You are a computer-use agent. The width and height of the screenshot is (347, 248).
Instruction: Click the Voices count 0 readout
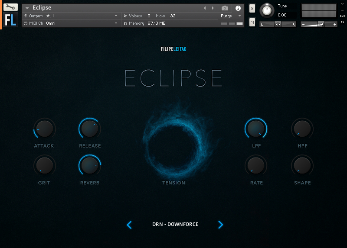pyautogui.click(x=149, y=16)
